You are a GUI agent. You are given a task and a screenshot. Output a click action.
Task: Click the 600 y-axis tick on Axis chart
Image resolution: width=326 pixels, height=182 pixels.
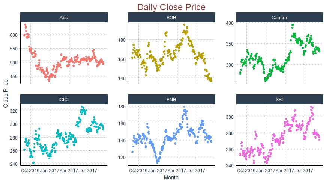14,35
